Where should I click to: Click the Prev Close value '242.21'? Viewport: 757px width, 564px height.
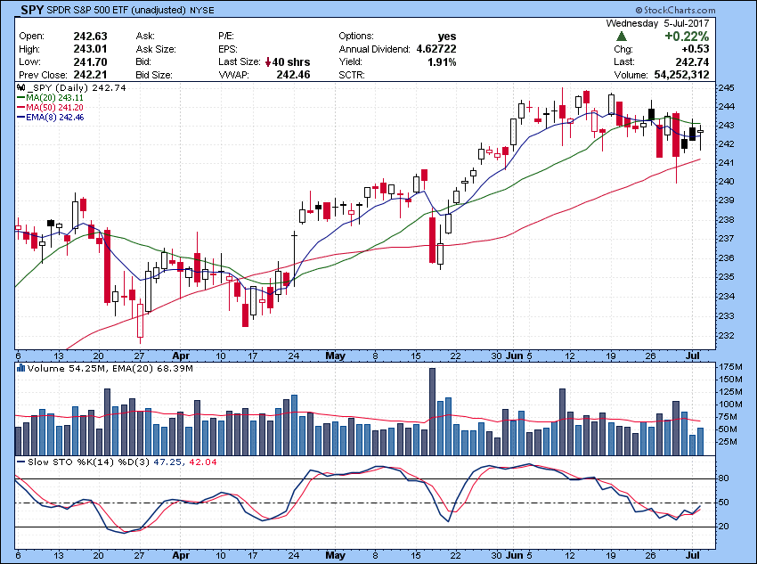tap(90, 75)
